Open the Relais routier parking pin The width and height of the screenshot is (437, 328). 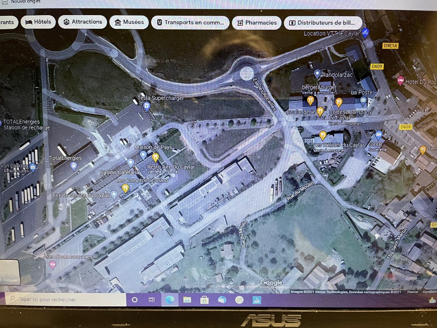tap(33, 167)
